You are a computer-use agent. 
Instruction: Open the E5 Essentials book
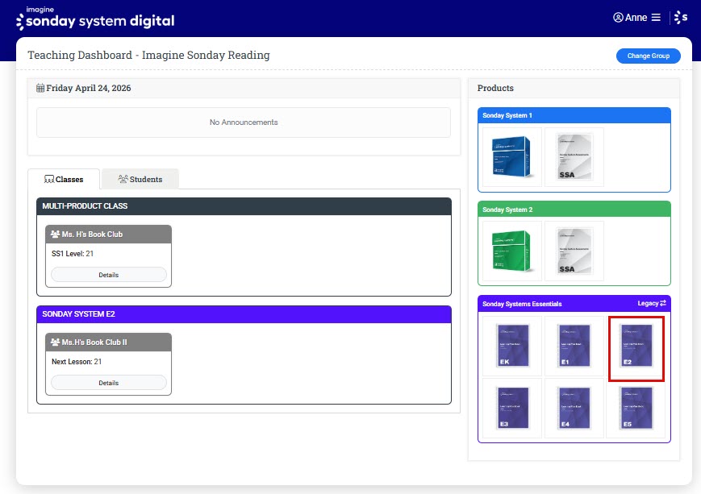click(x=636, y=408)
